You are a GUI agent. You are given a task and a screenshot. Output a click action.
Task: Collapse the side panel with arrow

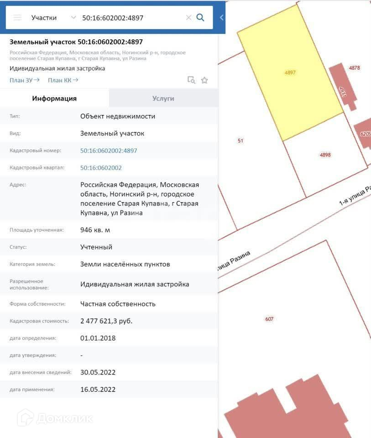[x=221, y=18]
